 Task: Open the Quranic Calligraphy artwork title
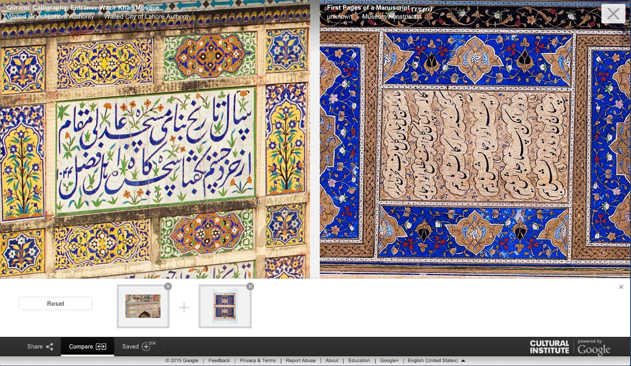pos(83,7)
